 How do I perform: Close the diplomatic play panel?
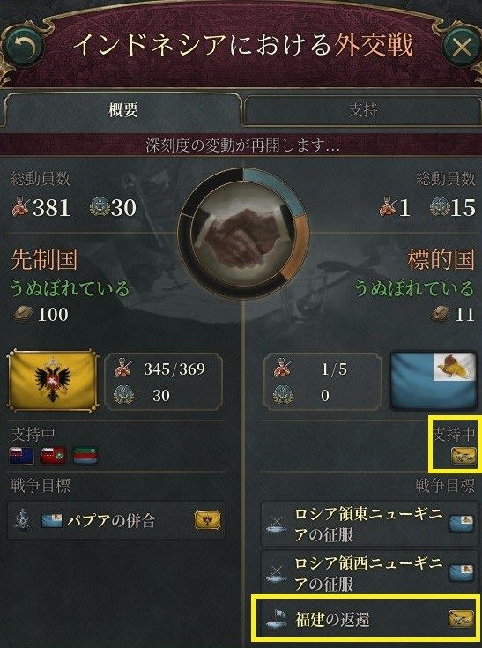[x=462, y=47]
